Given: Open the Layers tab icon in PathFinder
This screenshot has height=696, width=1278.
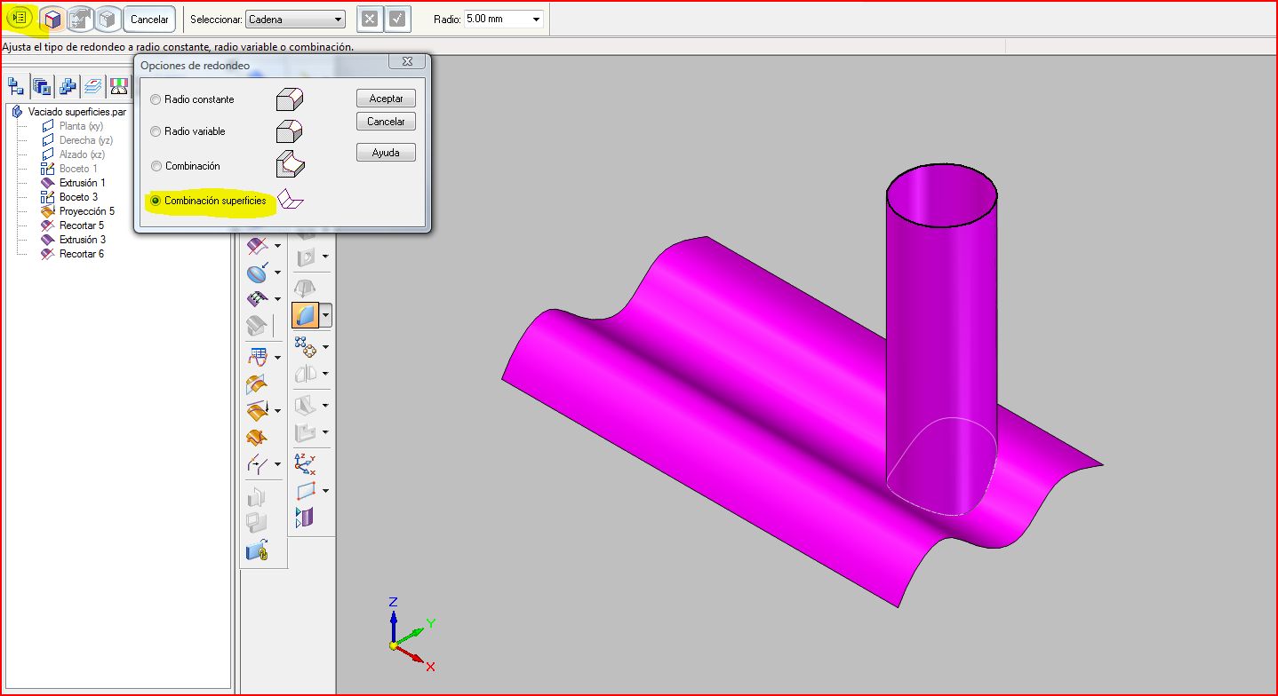Looking at the screenshot, I should (93, 86).
